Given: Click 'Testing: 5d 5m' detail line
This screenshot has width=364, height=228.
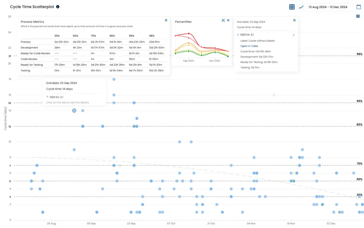Looking at the screenshot, I should pos(250,68).
